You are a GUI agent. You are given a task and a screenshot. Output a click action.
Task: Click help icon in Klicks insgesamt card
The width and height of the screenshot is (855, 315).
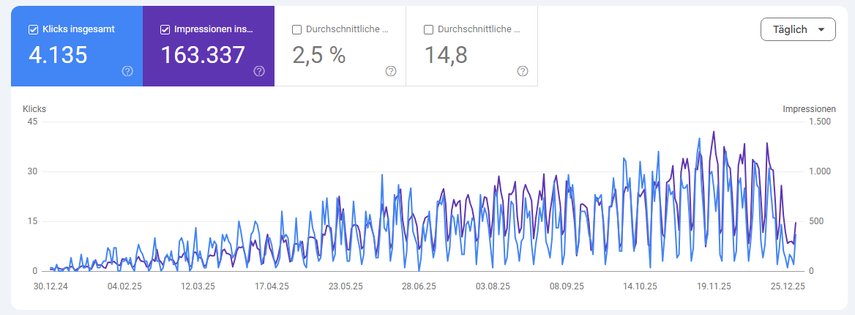[127, 71]
